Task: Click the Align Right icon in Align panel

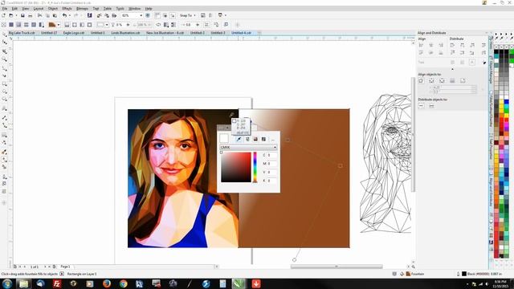Action: (441, 45)
